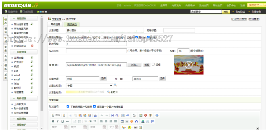The height and width of the screenshot is (131, 267).
Task: Click the paste icon in editor
Action: 80,115
